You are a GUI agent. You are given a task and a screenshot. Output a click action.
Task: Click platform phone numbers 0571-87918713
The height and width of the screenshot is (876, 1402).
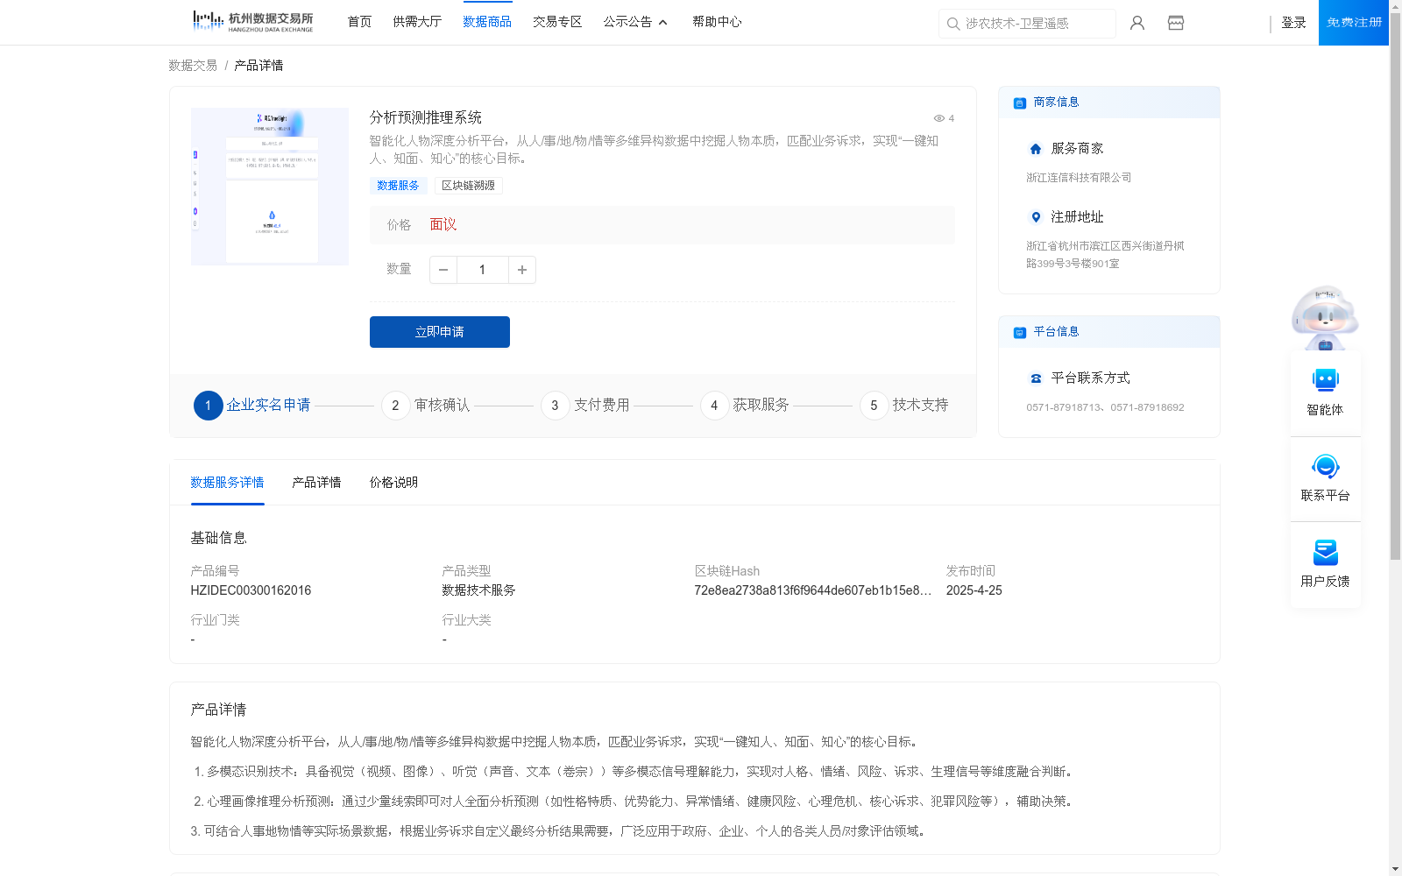pos(1105,407)
